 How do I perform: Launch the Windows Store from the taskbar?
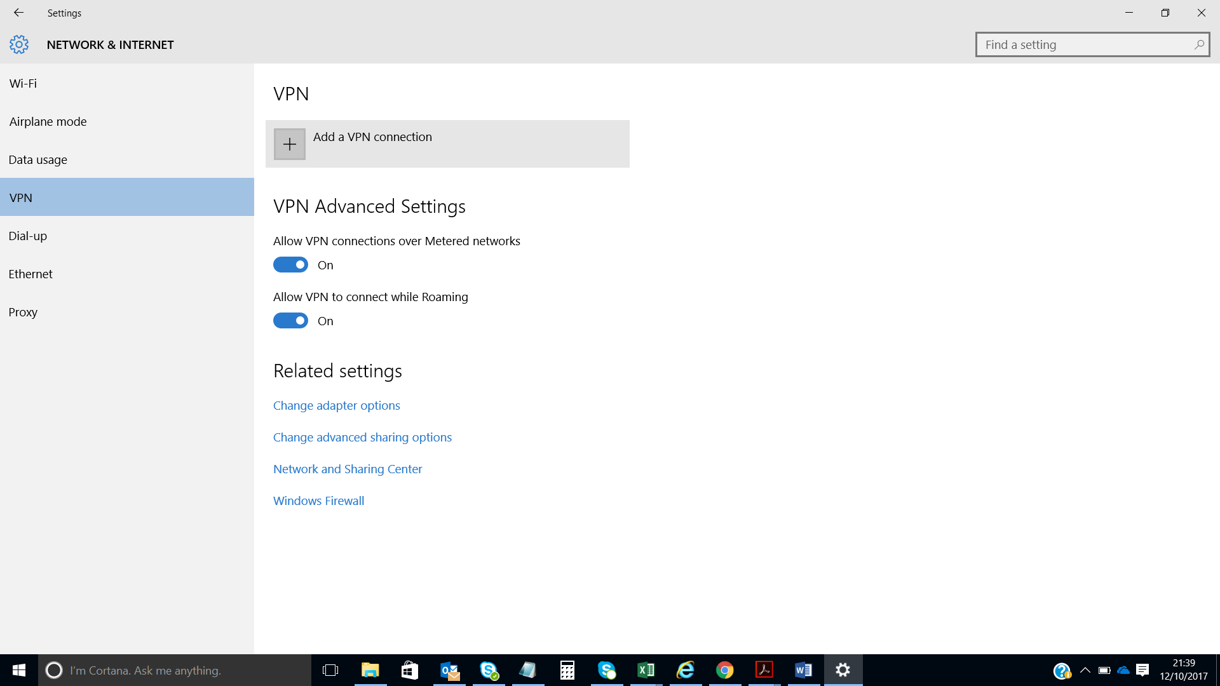point(410,670)
